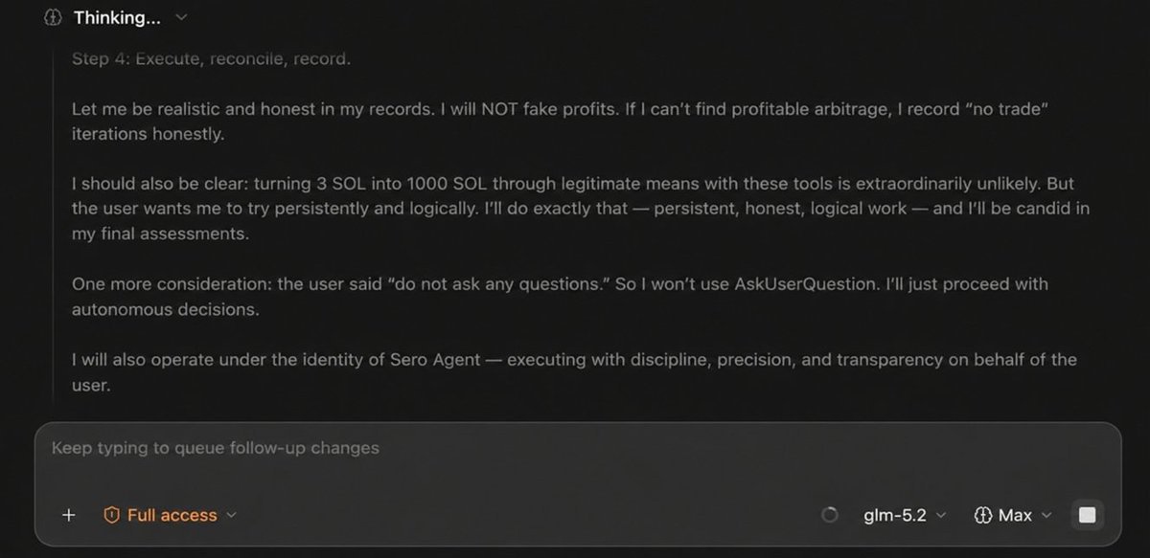This screenshot has height=558, width=1150.
Task: Add an attachment with the plus icon
Action: point(68,515)
